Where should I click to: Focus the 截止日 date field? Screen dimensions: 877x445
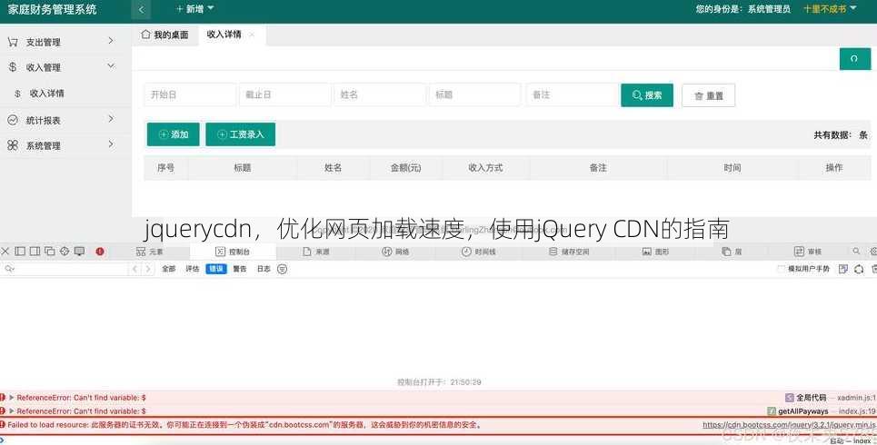pyautogui.click(x=285, y=95)
